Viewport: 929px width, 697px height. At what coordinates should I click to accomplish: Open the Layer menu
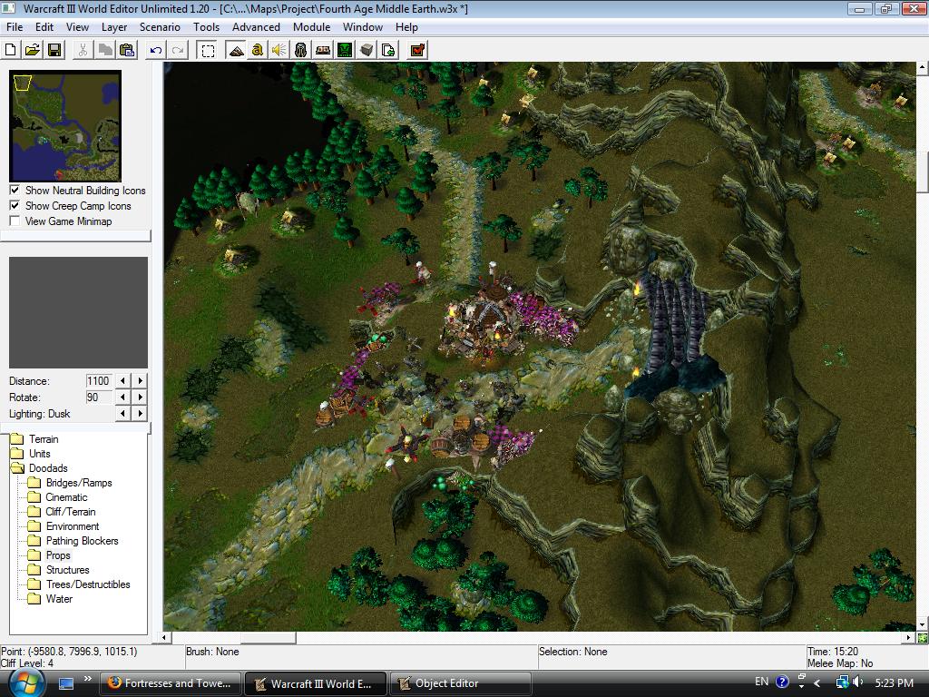[114, 27]
